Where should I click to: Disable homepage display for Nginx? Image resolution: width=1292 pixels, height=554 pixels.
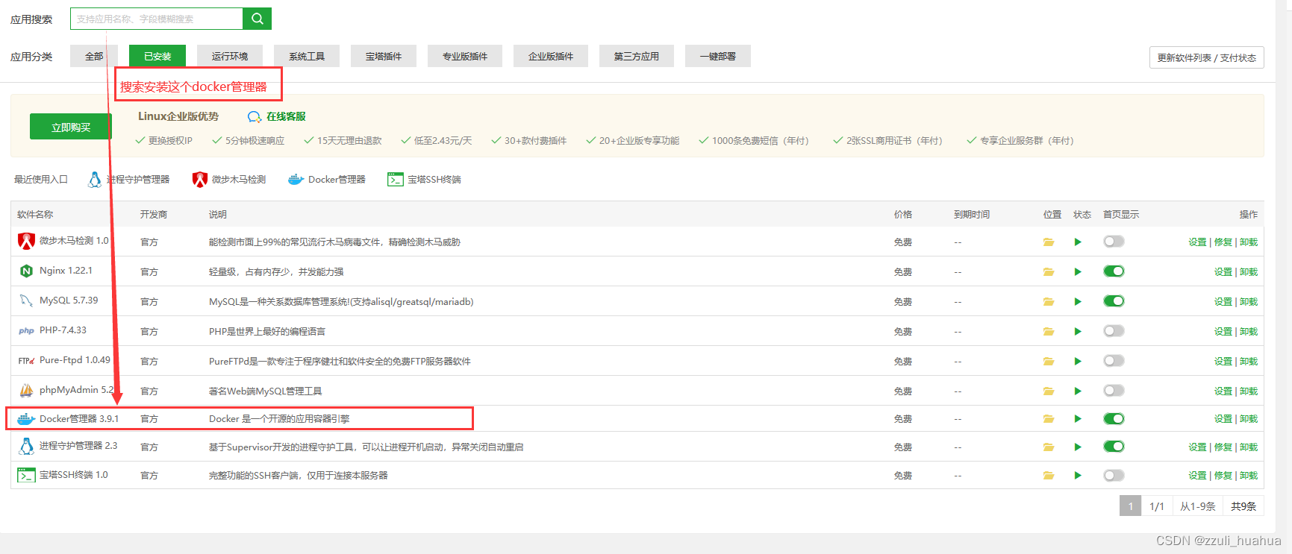coord(1114,271)
